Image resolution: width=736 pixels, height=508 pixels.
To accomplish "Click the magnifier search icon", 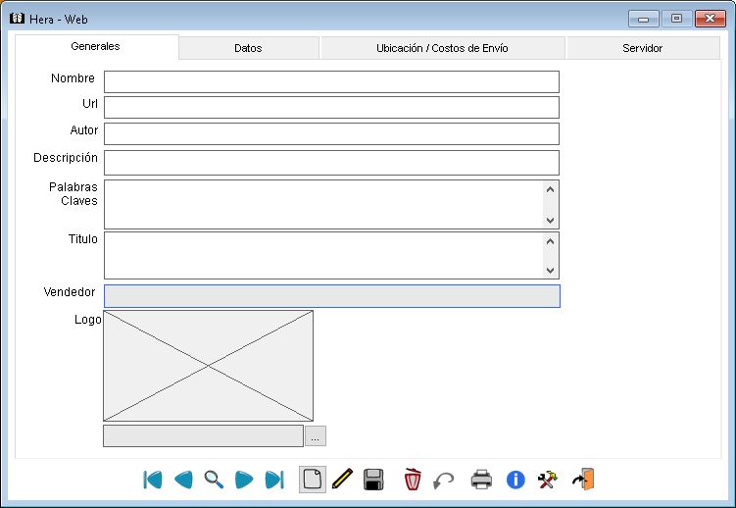I will pos(214,480).
